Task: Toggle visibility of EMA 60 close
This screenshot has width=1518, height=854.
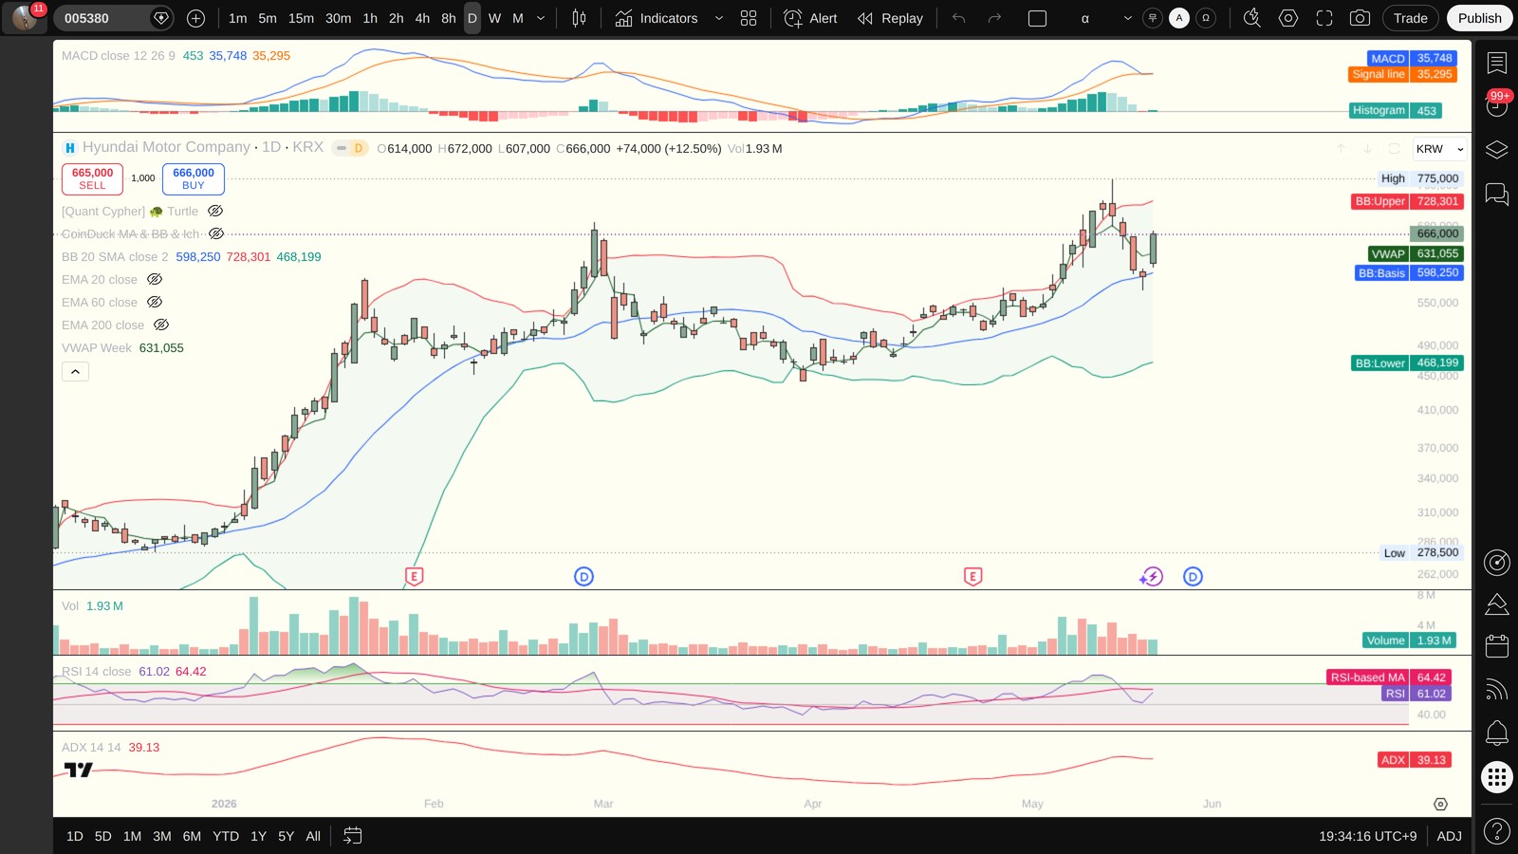Action: pos(155,302)
